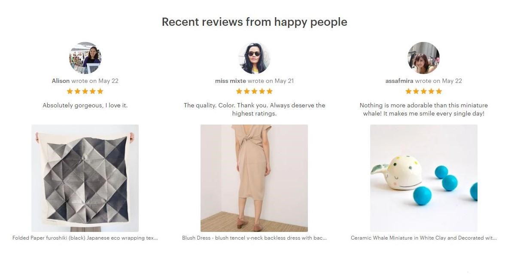Click the 'Absolutely gorgeous, I love it' review text
Image resolution: width=508 pixels, height=274 pixels.
pyautogui.click(x=85, y=105)
